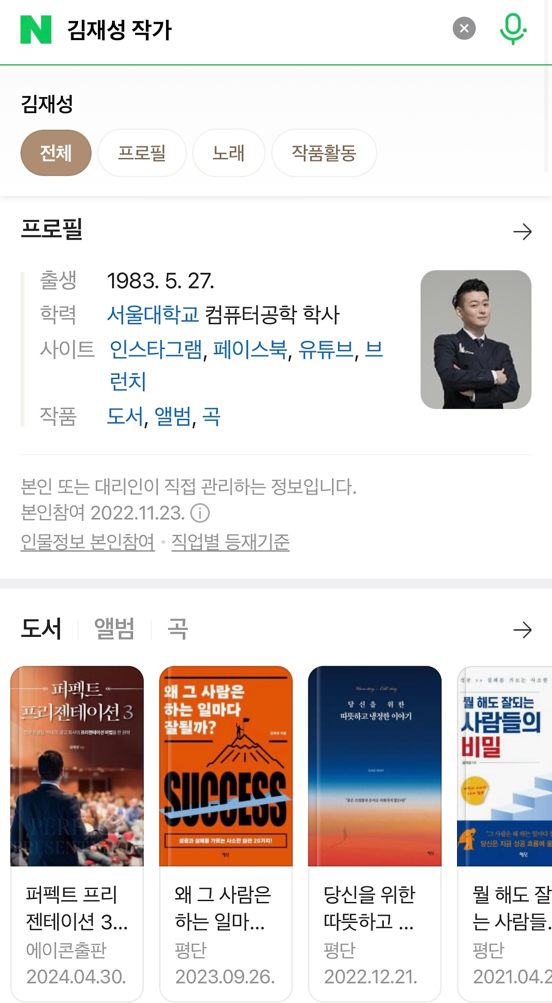
Task: Open the orange SUCCESS book cover
Action: 226,766
